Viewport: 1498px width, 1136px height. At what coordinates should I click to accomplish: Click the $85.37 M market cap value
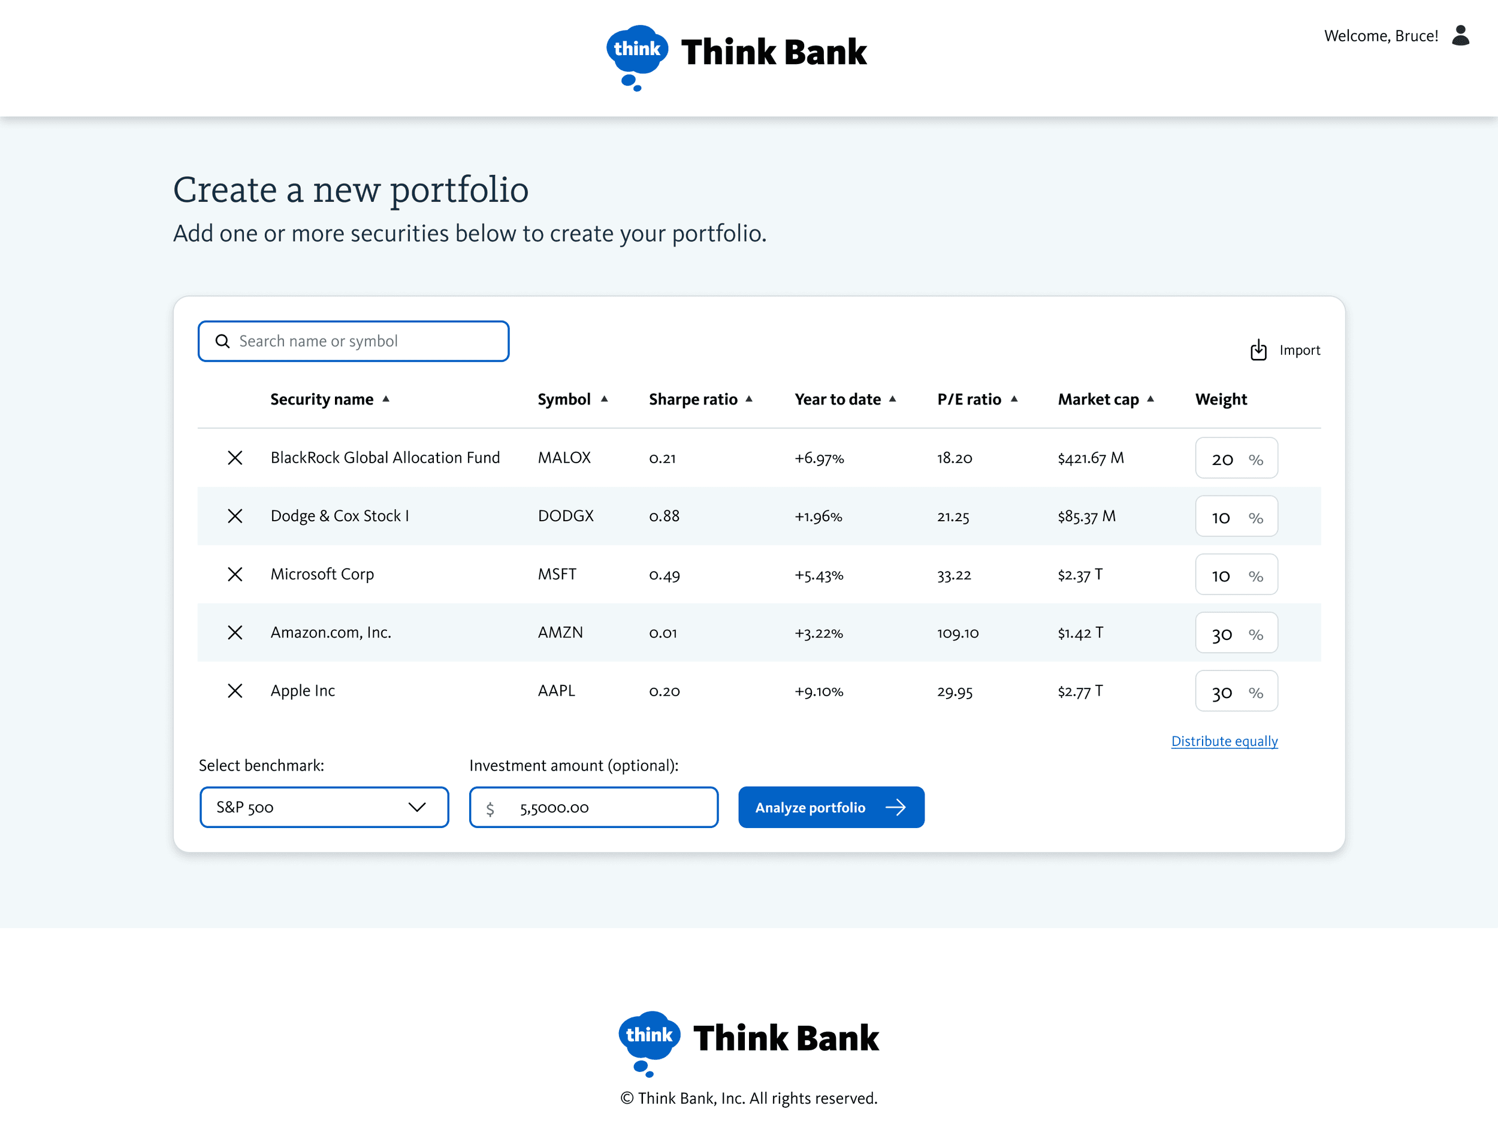point(1087,516)
